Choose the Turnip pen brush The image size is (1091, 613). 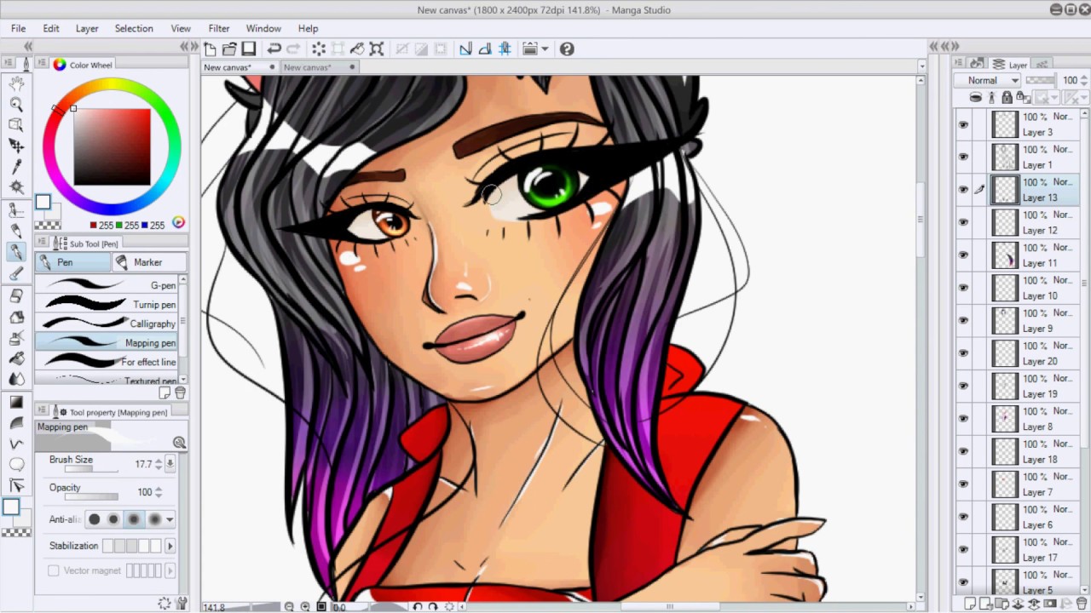107,304
